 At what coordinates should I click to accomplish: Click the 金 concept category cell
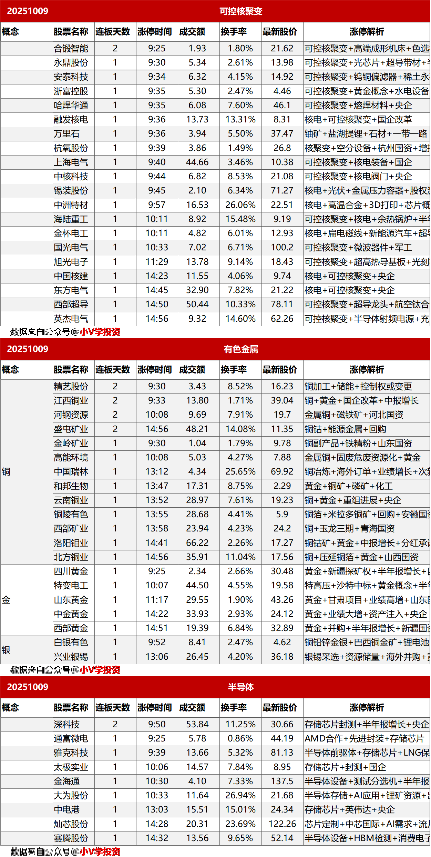[x=6, y=600]
